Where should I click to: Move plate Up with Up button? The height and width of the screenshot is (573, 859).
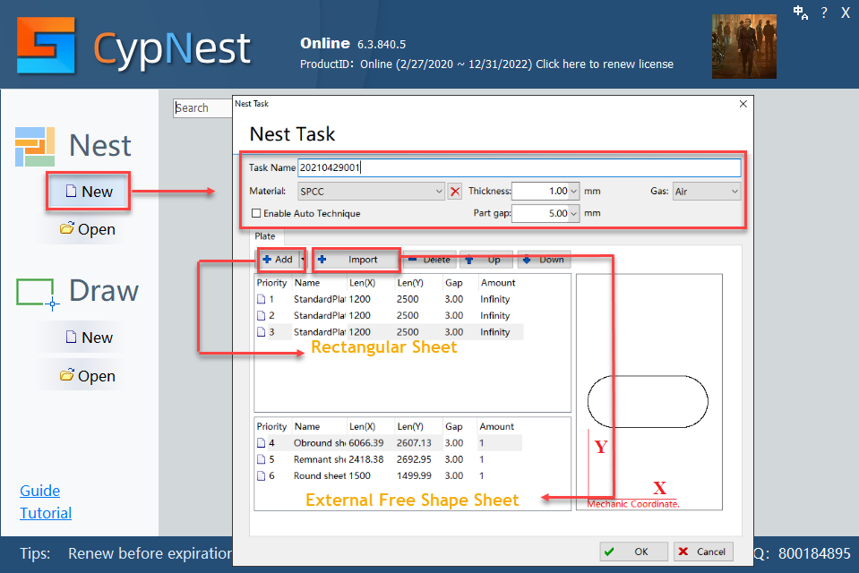486,260
